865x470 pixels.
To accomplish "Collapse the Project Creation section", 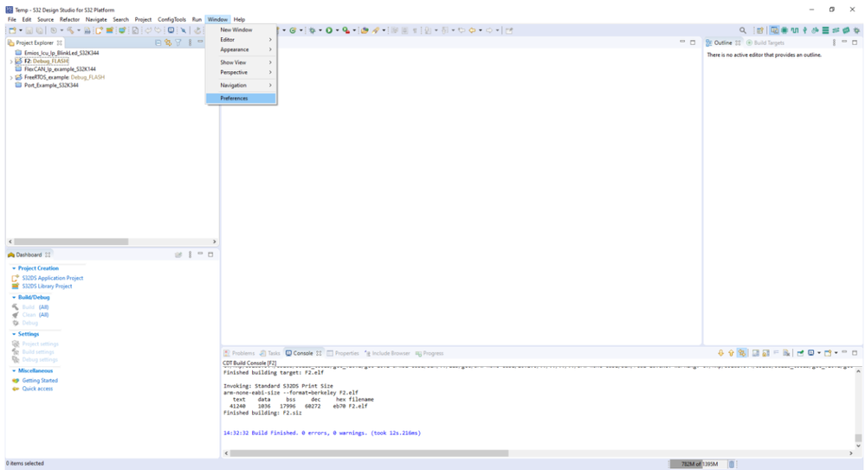I will click(x=14, y=268).
